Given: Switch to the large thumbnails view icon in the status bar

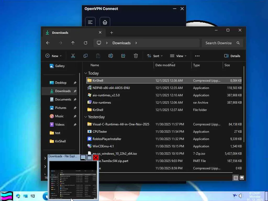Looking at the screenshot, I should click(242, 178).
